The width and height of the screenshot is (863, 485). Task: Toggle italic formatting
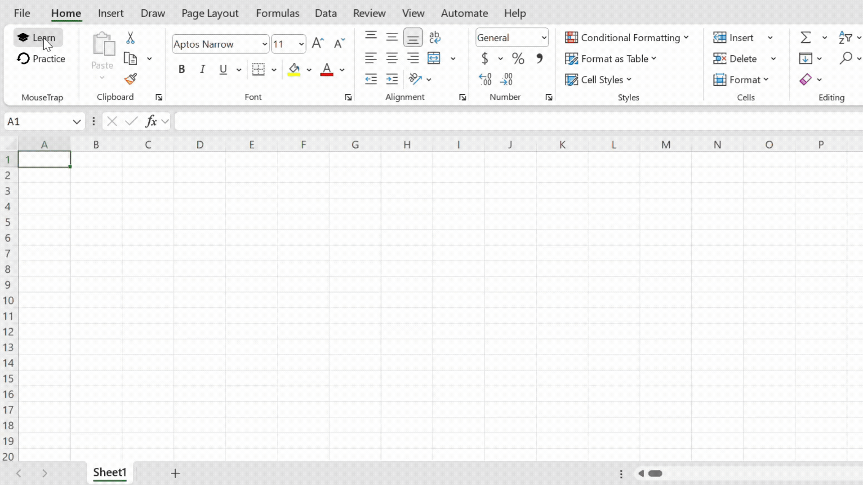click(x=202, y=70)
